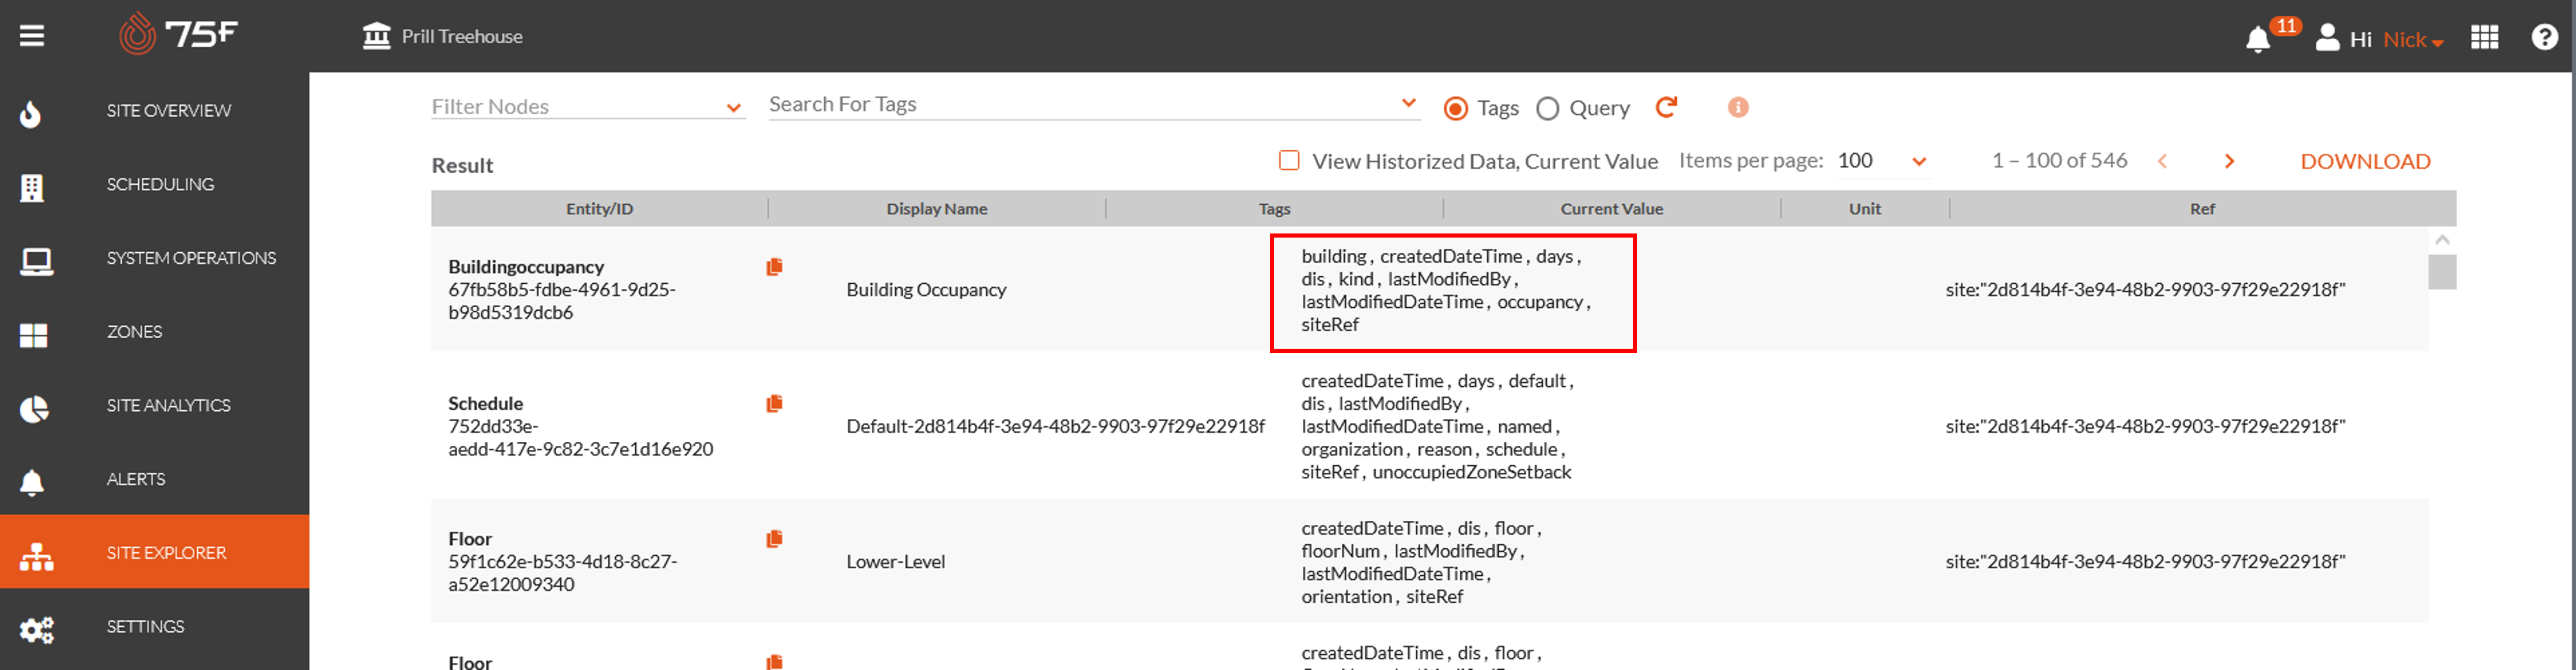Select the Tags radio button
This screenshot has width=2576, height=670.
click(x=1456, y=108)
